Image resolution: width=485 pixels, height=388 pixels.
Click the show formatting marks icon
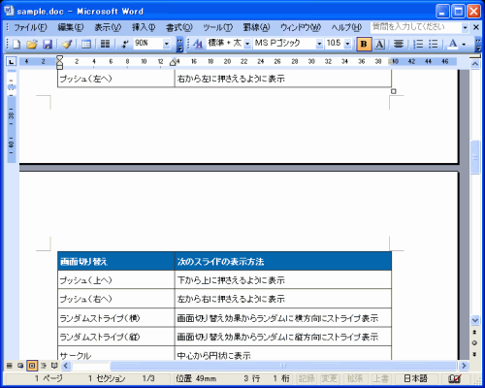click(125, 44)
